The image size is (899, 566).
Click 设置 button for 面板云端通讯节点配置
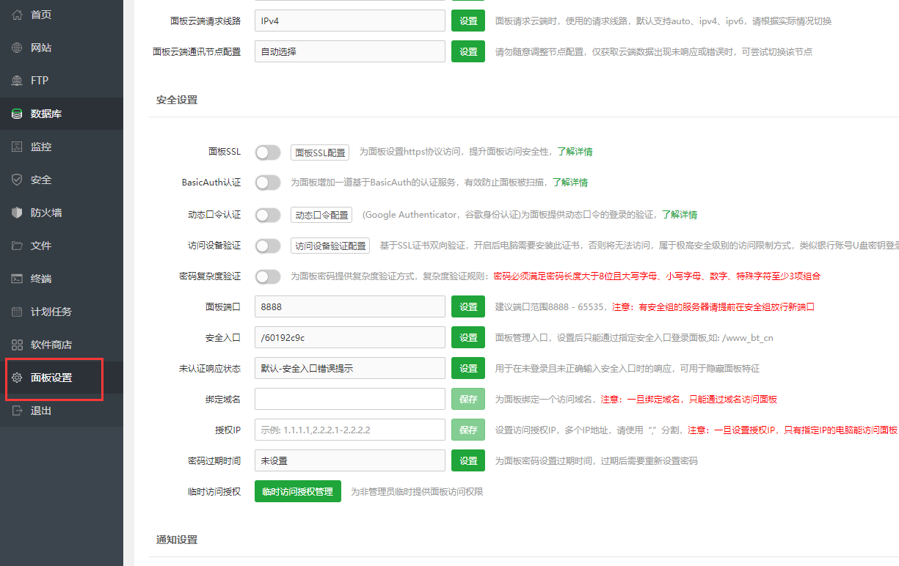pos(468,51)
